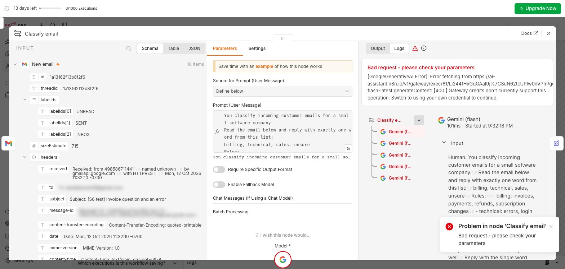565x269 pixels.
Task: Open search in the Input panel
Action: pyautogui.click(x=129, y=48)
